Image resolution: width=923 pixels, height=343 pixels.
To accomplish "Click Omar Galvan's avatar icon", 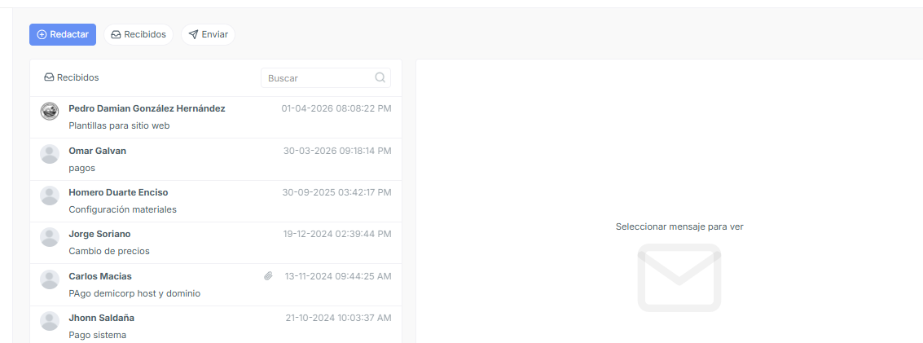I will tap(50, 153).
